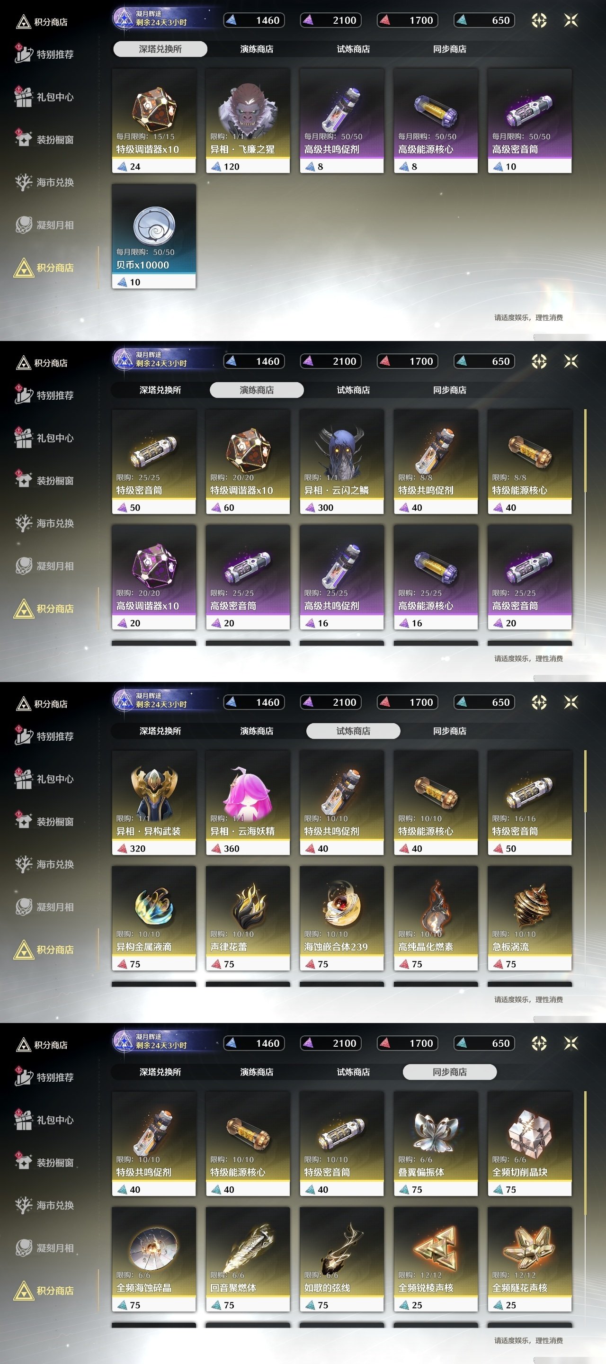
Task: Select the pink 异相·云海妖精 fairy item
Action: click(248, 802)
